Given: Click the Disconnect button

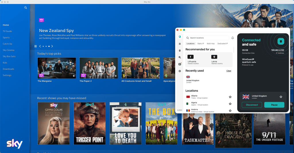Looking at the screenshot, I should tap(252, 105).
